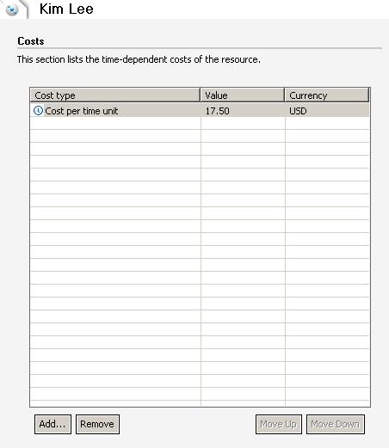Click empty Currency cell below USD

[x=327, y=123]
